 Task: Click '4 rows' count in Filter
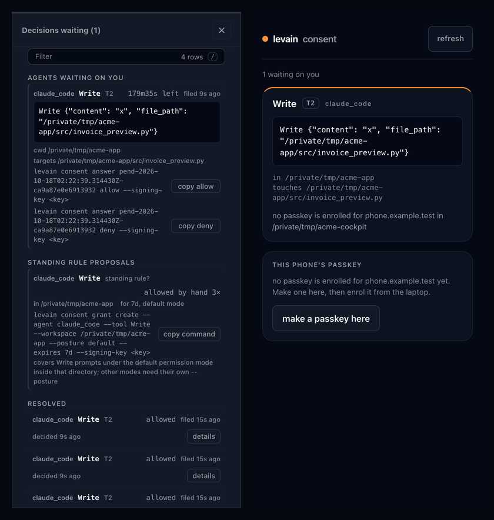(192, 57)
